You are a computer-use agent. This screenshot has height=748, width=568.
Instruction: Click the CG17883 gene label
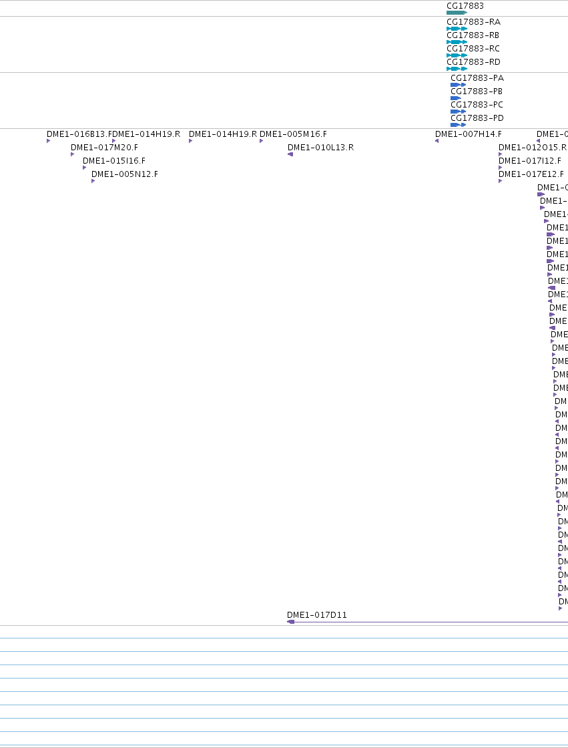[465, 6]
